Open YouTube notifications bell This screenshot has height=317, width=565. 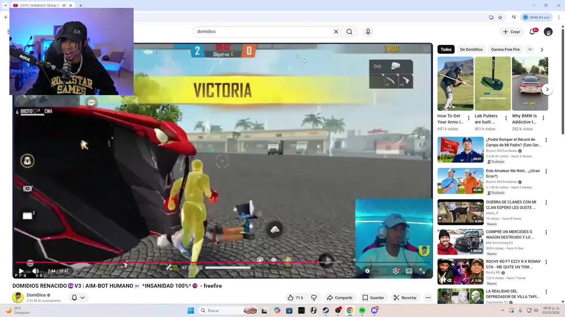[x=532, y=32]
